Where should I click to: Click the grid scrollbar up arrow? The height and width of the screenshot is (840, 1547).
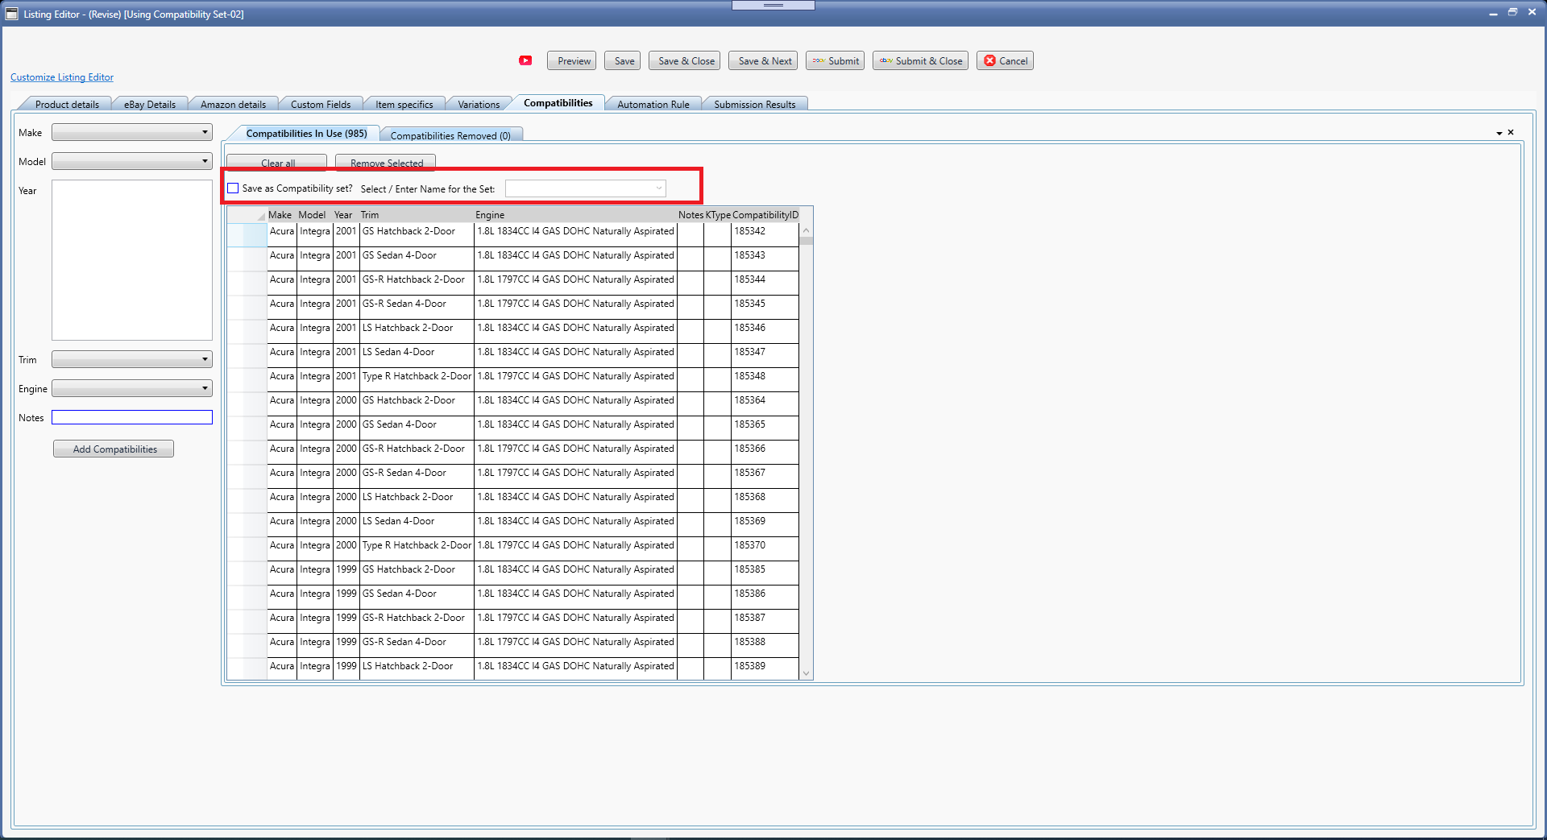(806, 230)
